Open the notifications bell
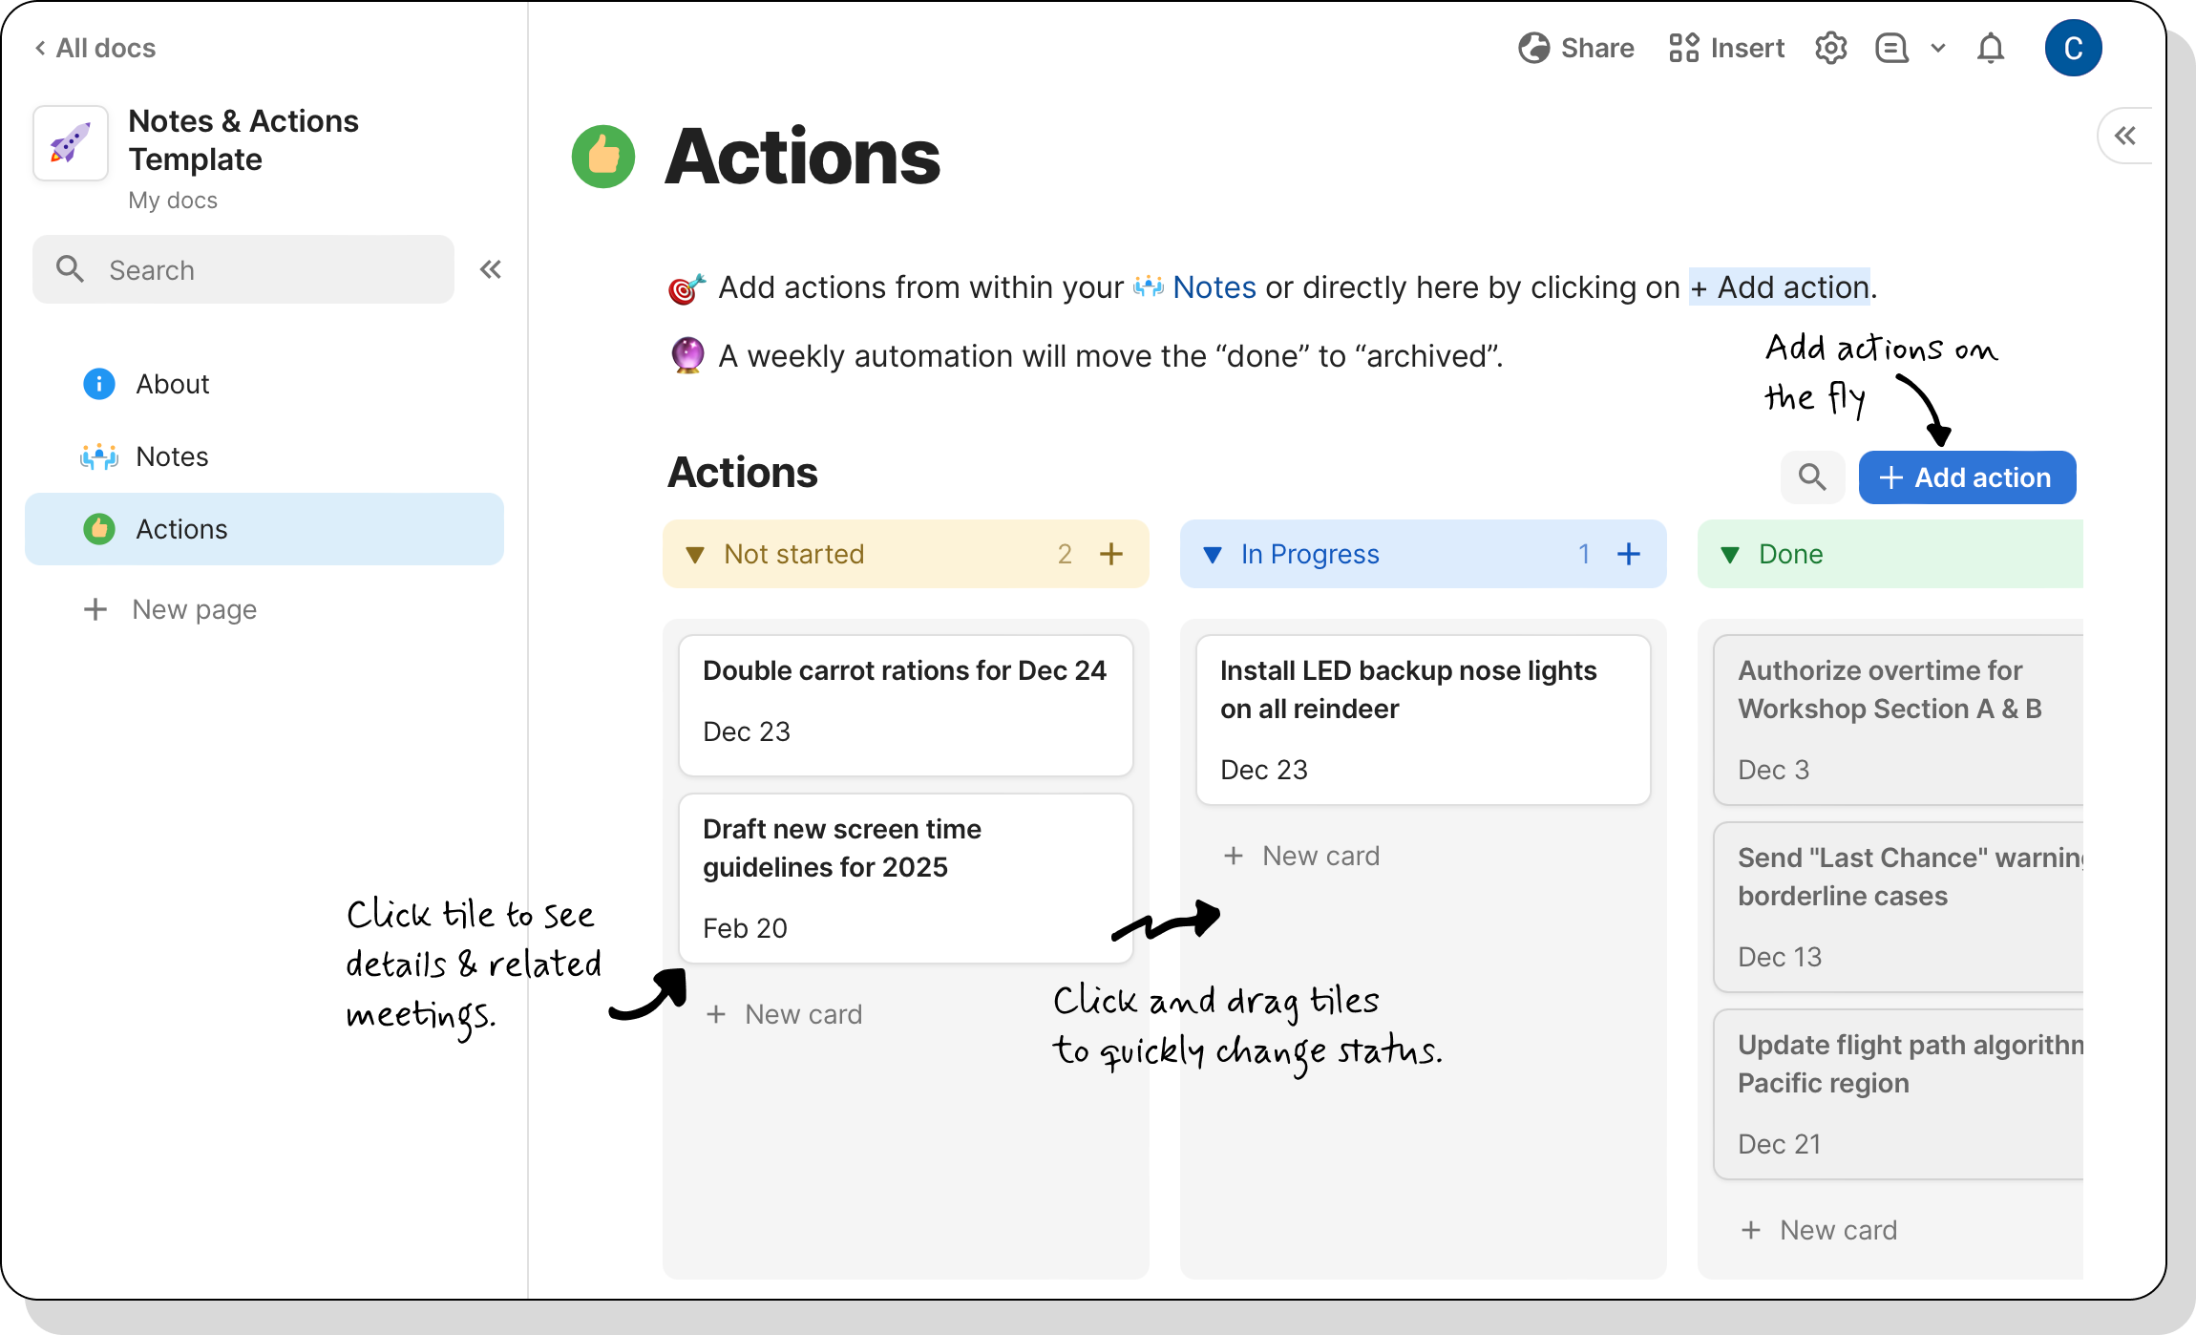This screenshot has width=2196, height=1335. tap(1990, 48)
